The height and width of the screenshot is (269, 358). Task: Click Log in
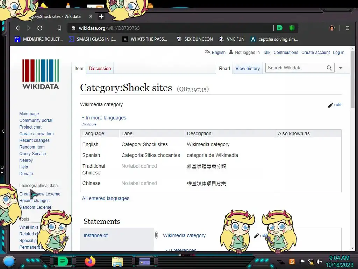pos(338,53)
